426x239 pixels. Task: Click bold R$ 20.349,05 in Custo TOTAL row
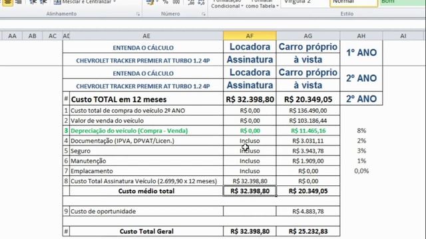tap(308, 99)
